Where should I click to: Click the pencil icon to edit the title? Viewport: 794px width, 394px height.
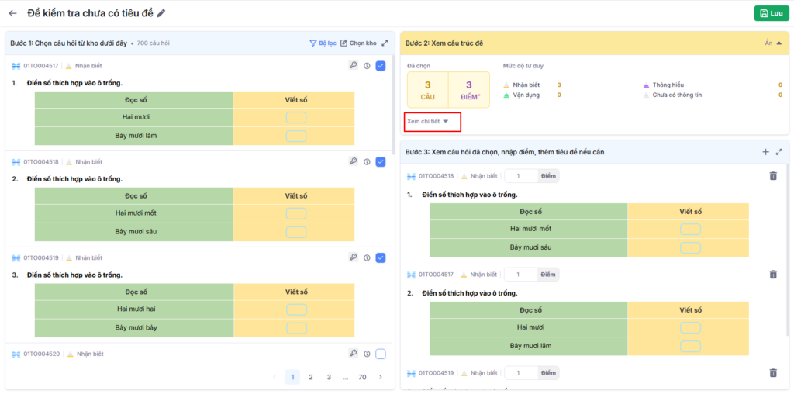tap(161, 13)
